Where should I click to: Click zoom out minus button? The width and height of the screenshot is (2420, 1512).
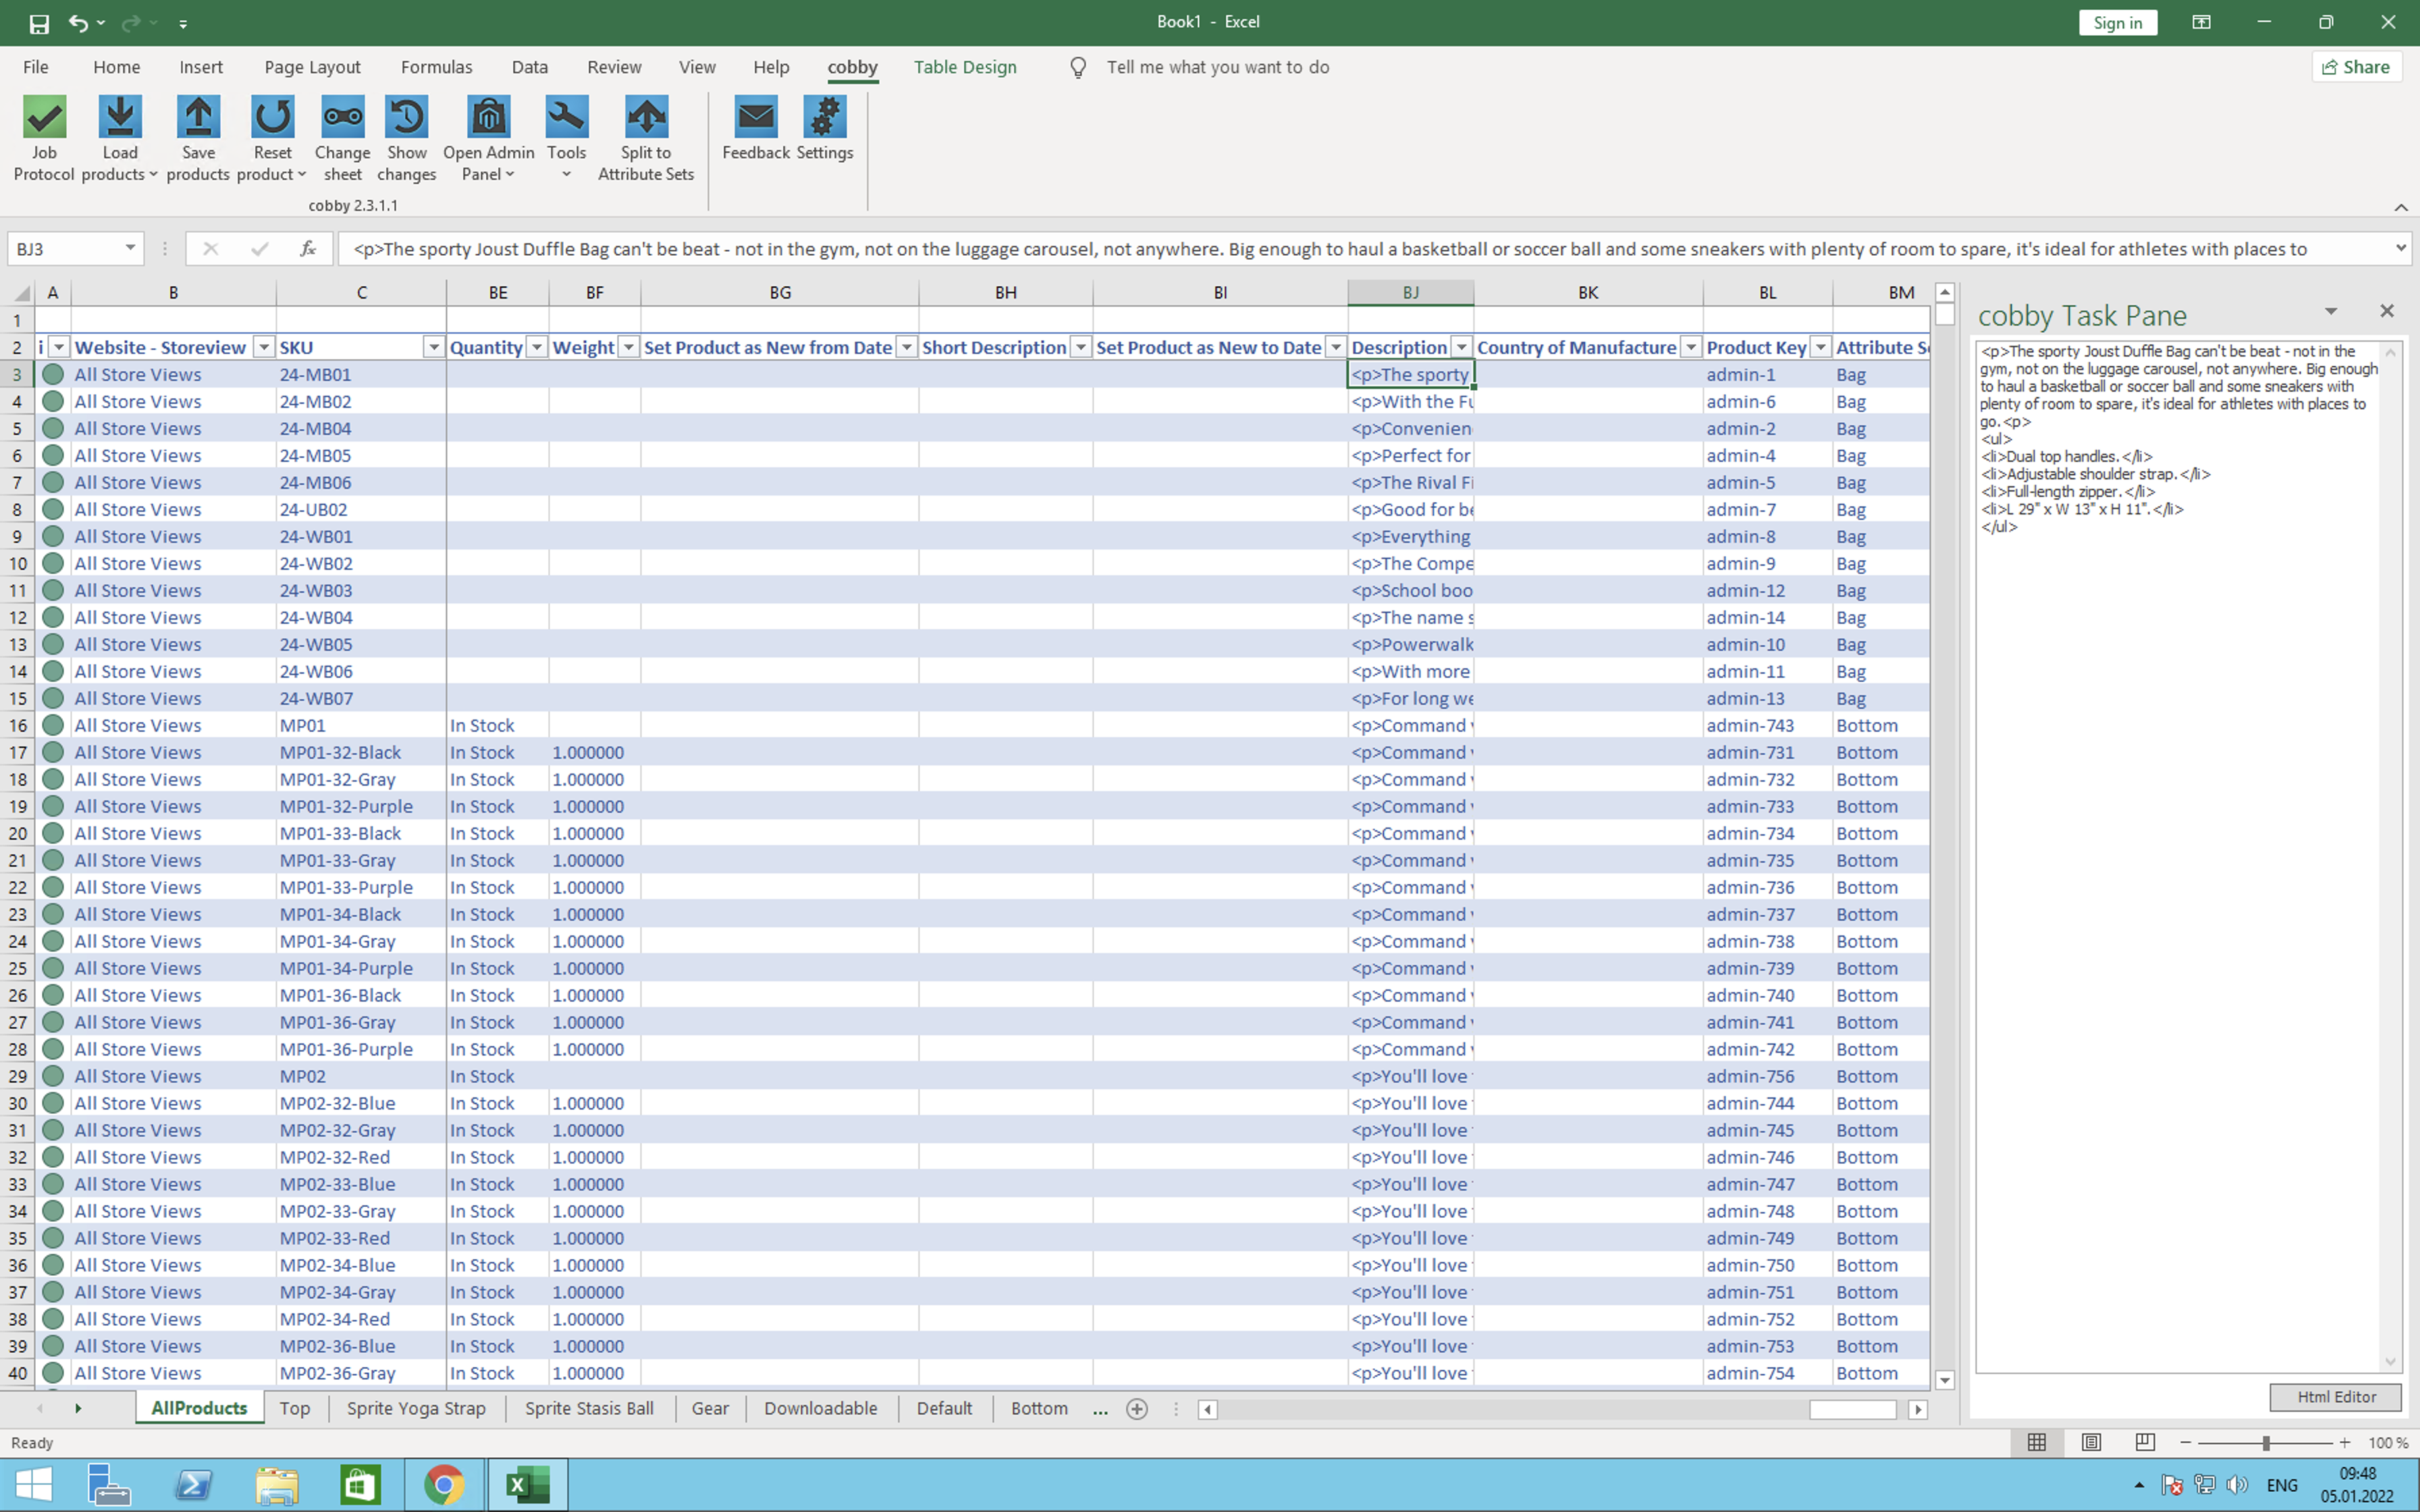point(2185,1443)
